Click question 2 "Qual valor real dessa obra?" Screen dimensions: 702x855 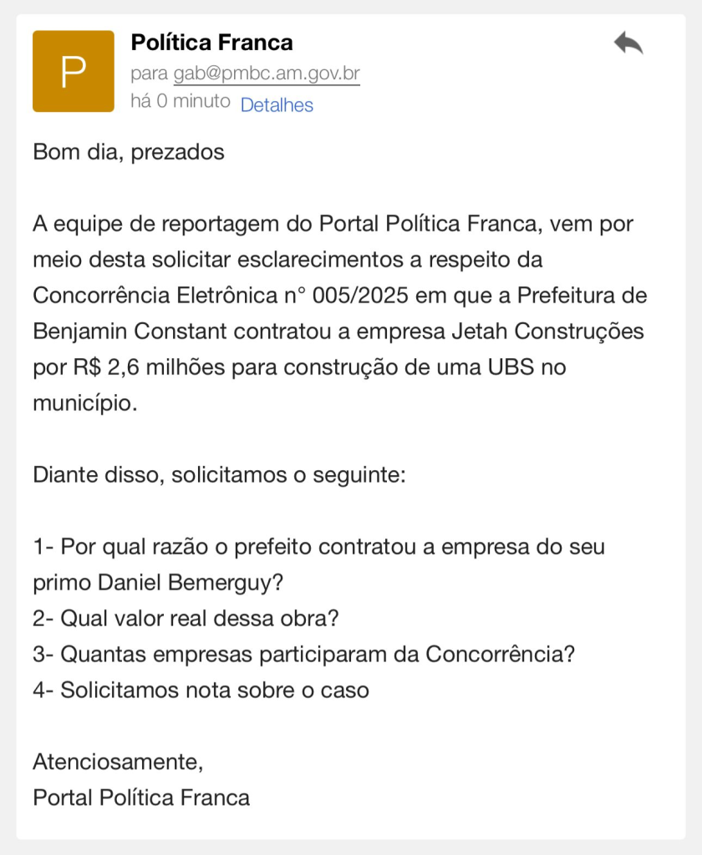186,620
